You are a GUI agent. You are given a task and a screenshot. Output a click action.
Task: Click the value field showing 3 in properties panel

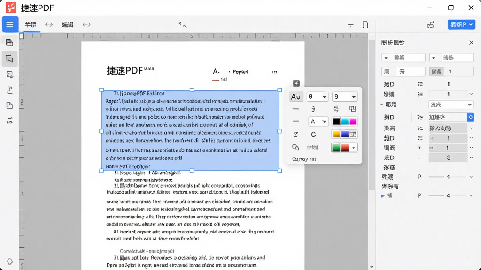pyautogui.click(x=448, y=157)
